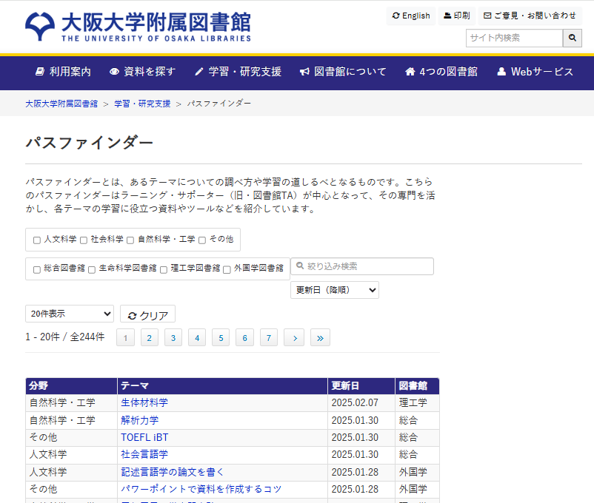This screenshot has height=503, width=594.
Task: Open the Webサービス menu
Action: click(535, 72)
